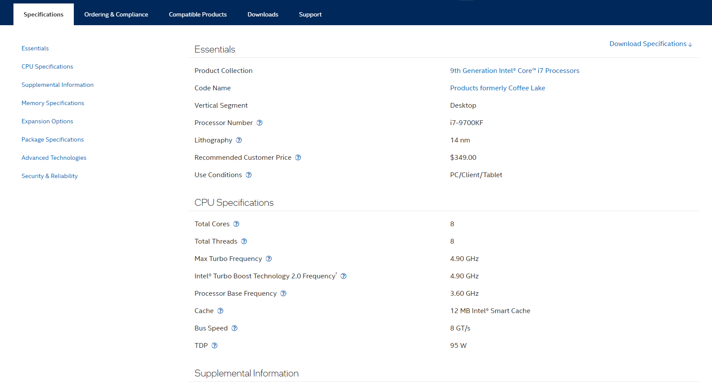
Task: Click the 95 W TDP value
Action: [x=458, y=346]
